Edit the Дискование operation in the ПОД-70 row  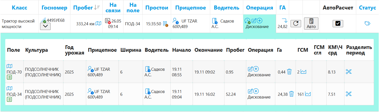[250, 69]
